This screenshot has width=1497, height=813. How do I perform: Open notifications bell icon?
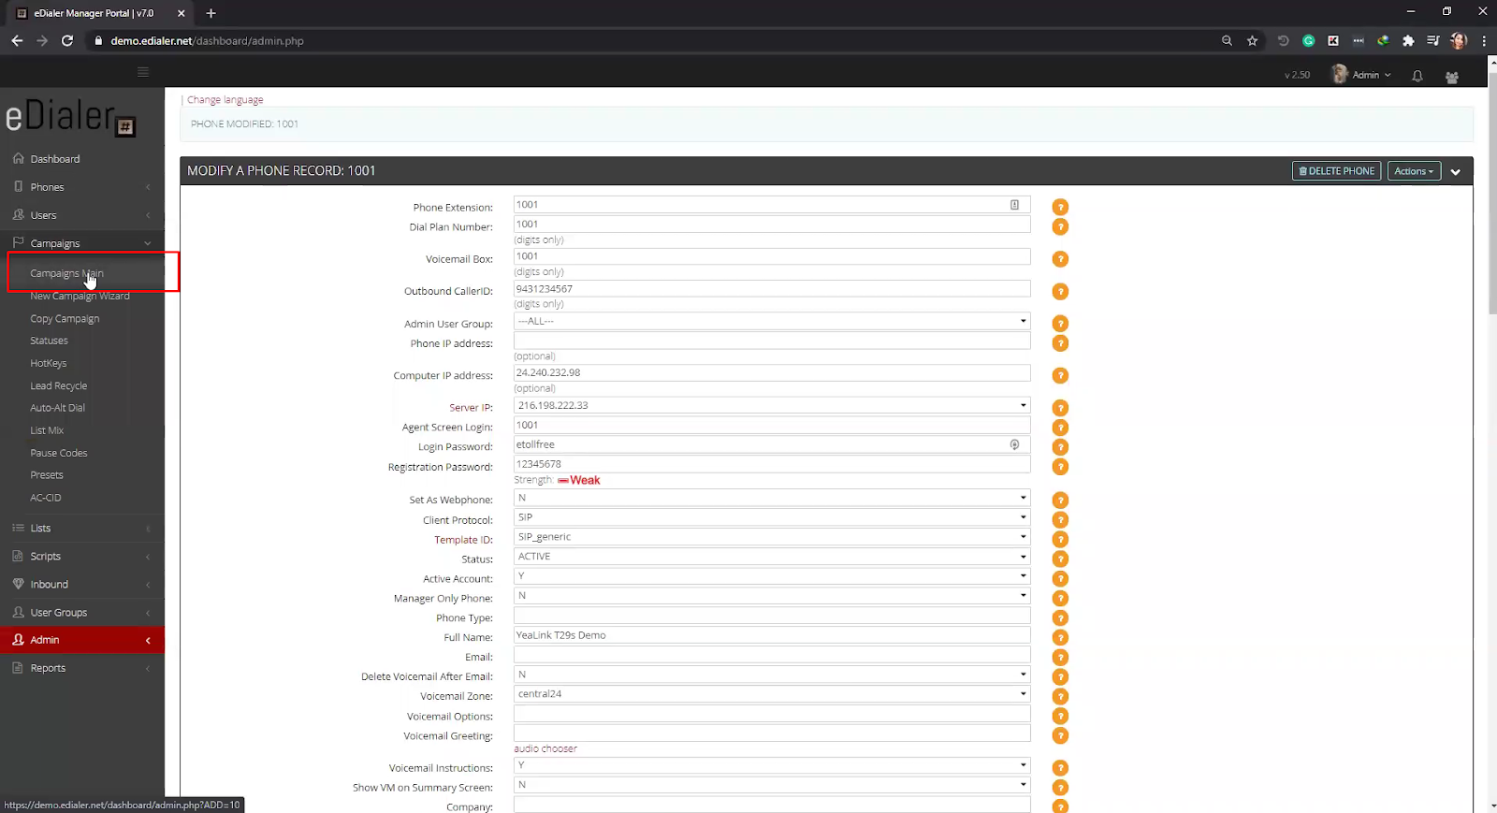(1417, 76)
